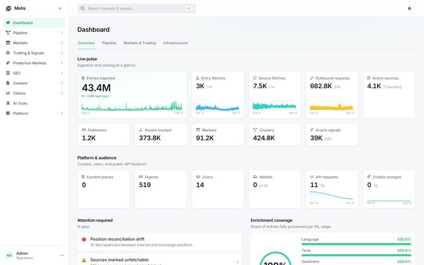The height and width of the screenshot is (265, 424).
Task: Switch to the Overview tab
Action: click(x=86, y=43)
